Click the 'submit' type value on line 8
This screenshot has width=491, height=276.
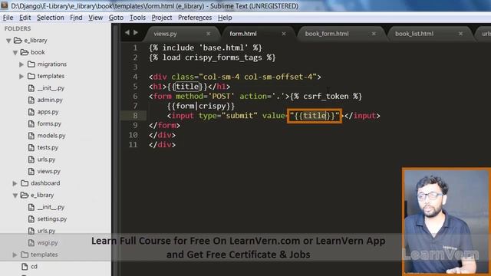coord(239,116)
